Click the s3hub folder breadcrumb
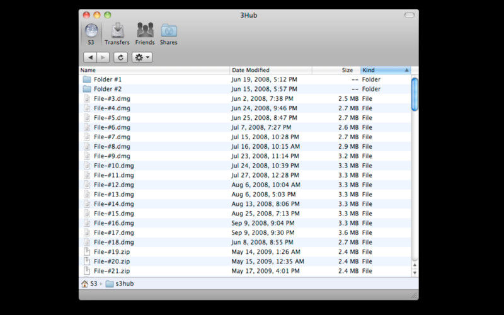Image resolution: width=504 pixels, height=315 pixels. 120,283
